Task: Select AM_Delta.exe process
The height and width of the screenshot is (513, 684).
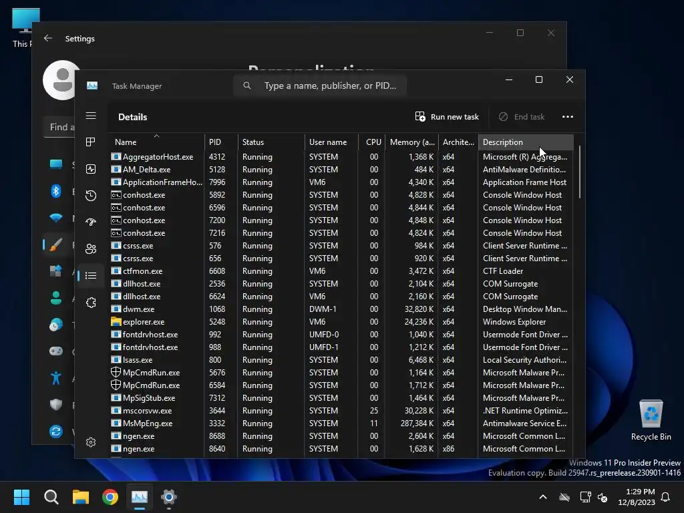Action: (341, 169)
